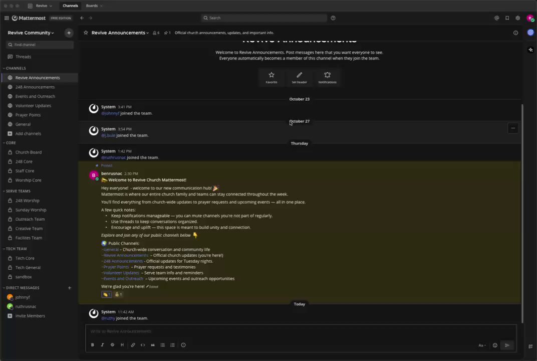Click Add channels

coord(40,133)
